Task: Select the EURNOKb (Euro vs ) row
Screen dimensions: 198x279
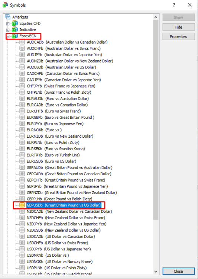Action: coord(44,130)
